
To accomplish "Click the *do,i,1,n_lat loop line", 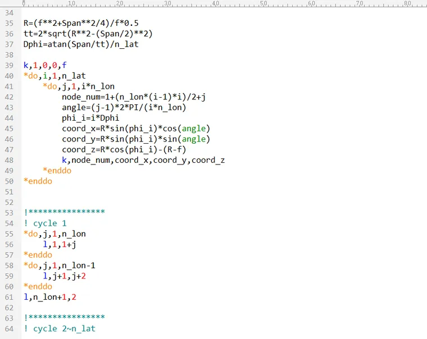I will coord(54,76).
